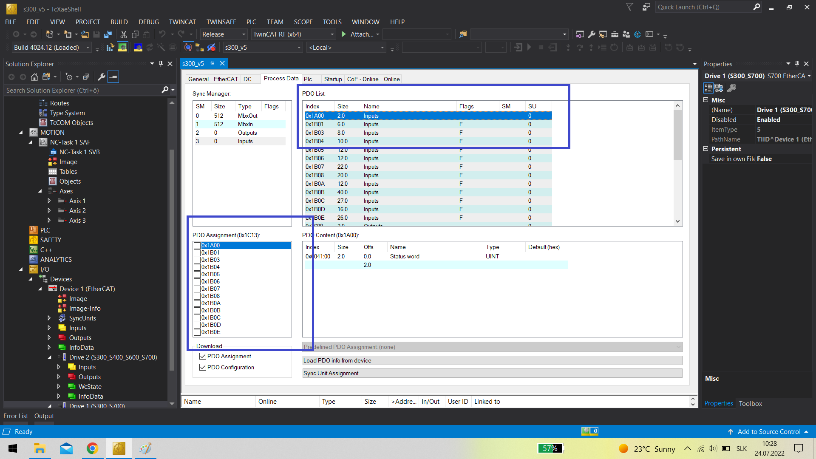This screenshot has width=816, height=459.
Task: Open the Build 4024.12 (Loaded) dropdown
Action: tap(51, 48)
